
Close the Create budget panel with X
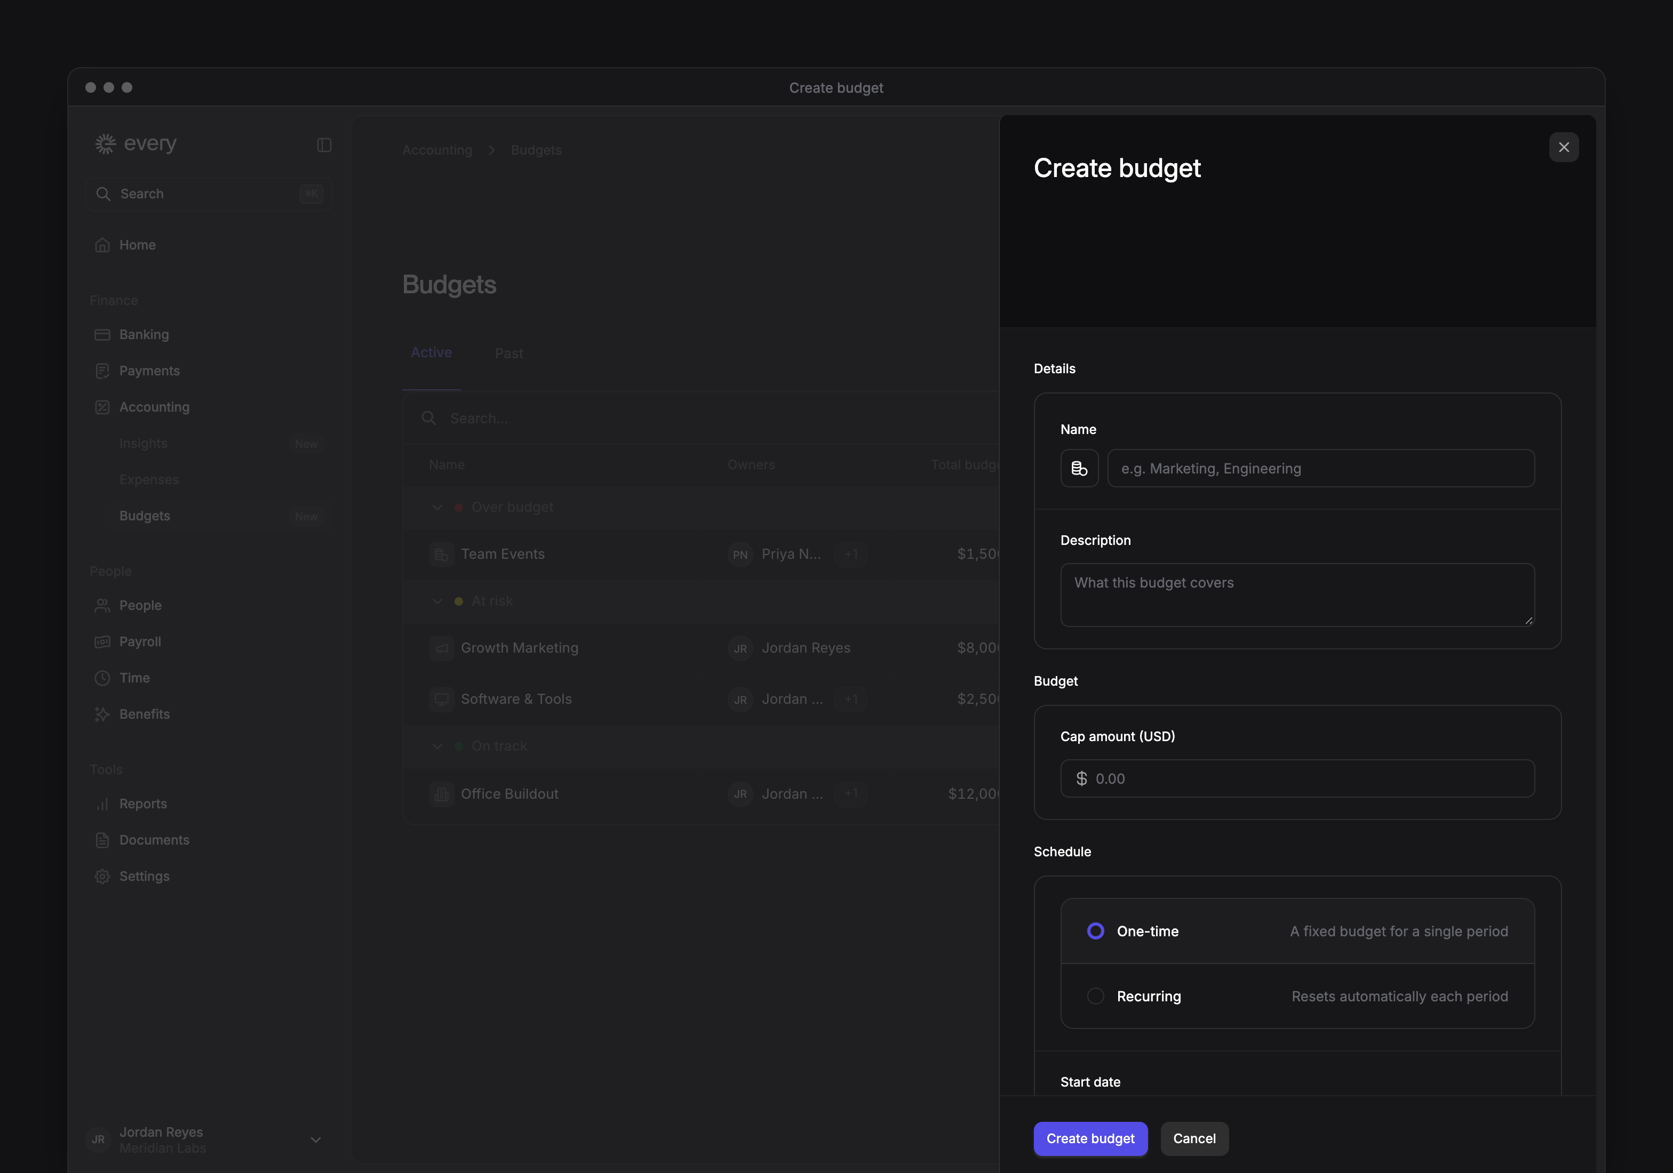point(1564,147)
